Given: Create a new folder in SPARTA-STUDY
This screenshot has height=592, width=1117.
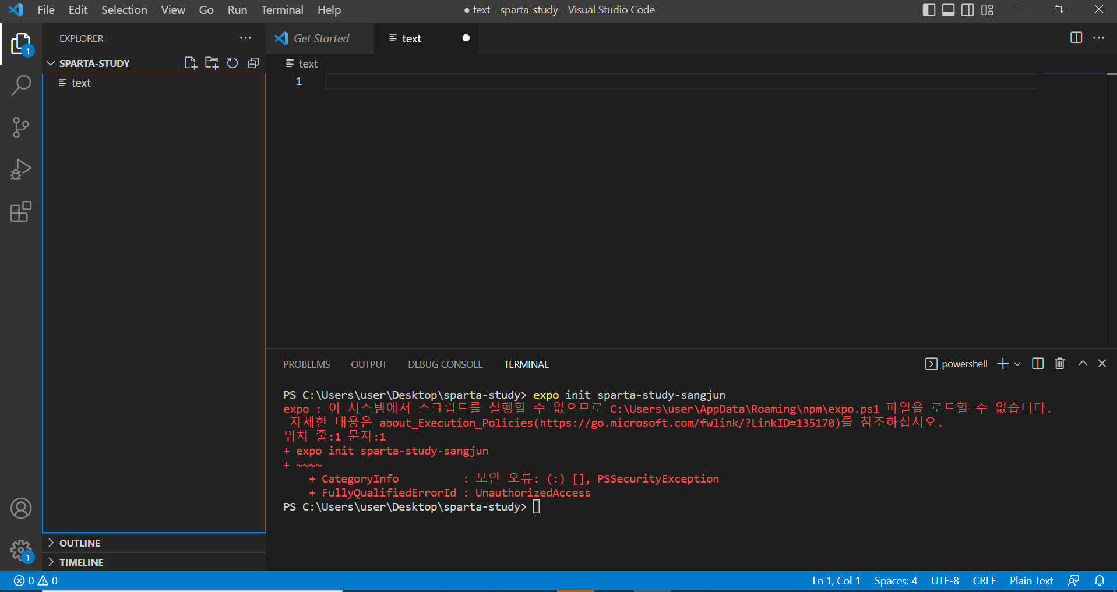Looking at the screenshot, I should pos(212,63).
